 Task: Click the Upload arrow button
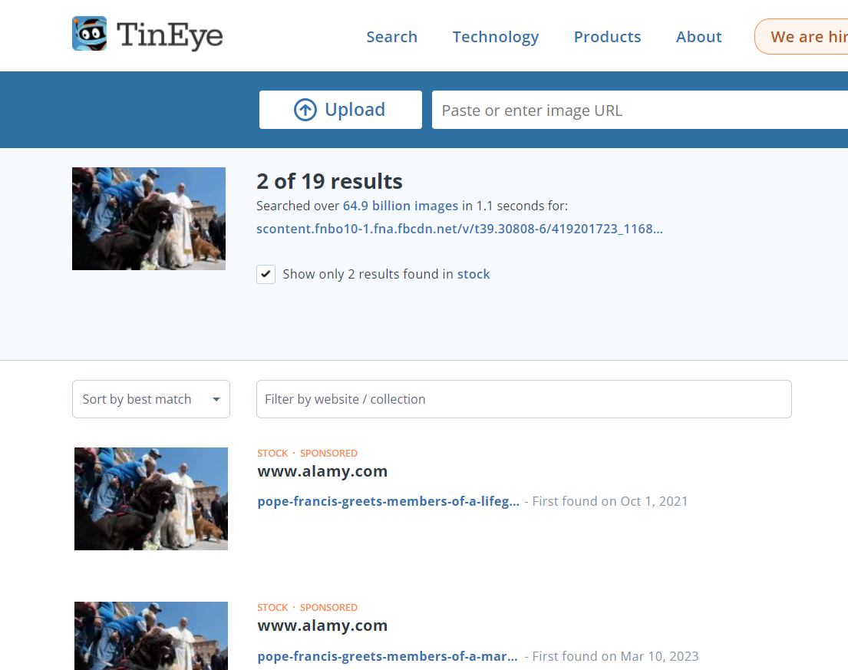[340, 110]
